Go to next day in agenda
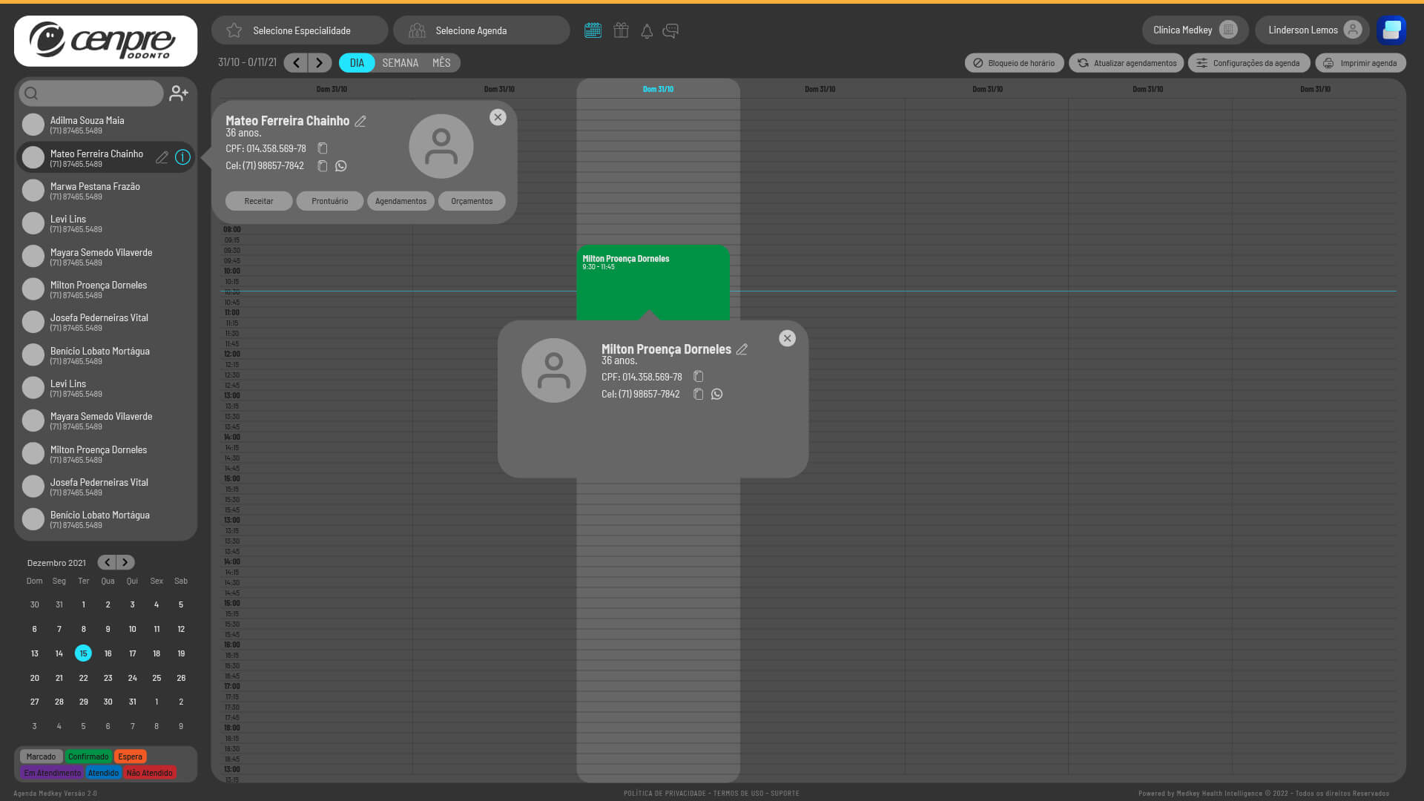Screen dimensions: 1424x801 tap(320, 63)
